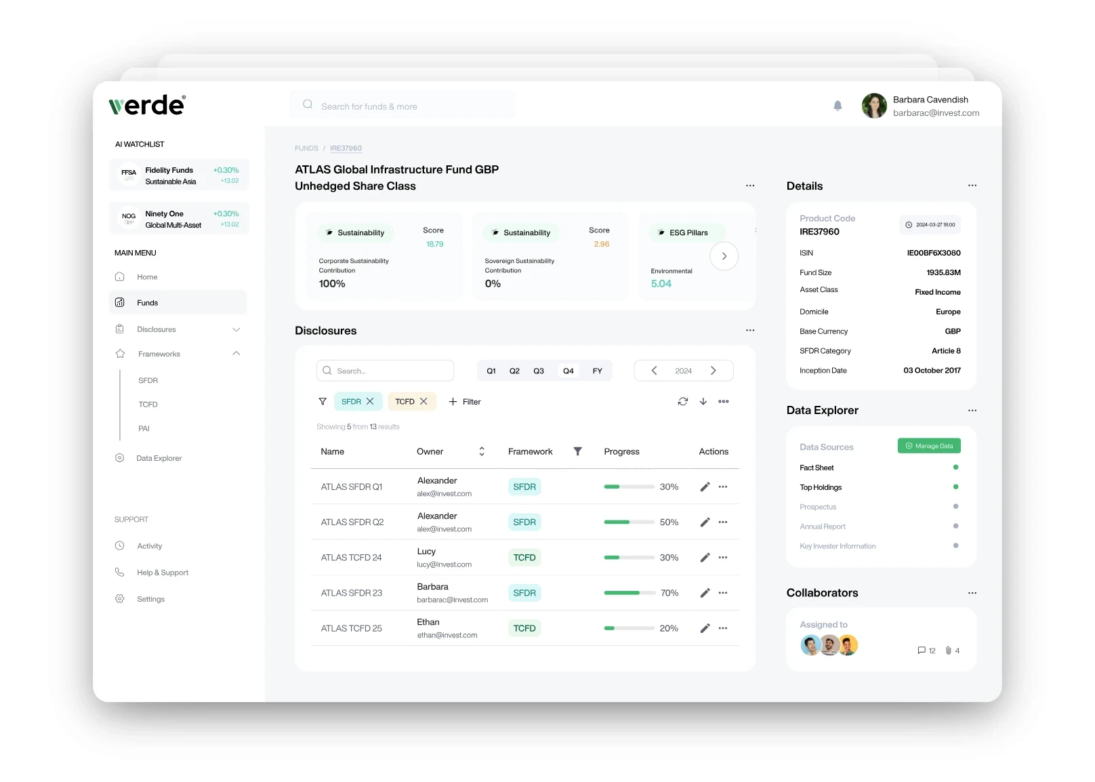Open Details panel more options
Viewport: 1095px width, 782px height.
click(972, 186)
